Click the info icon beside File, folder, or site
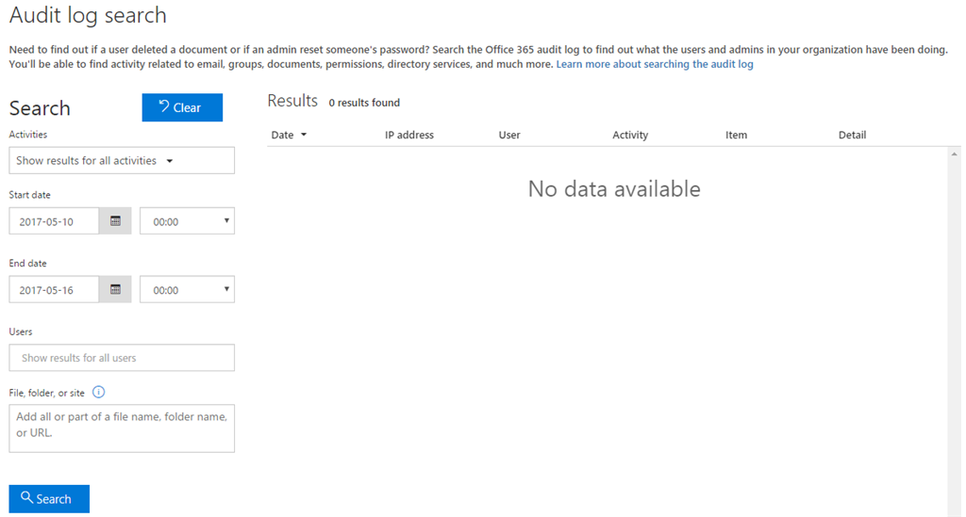Image resolution: width=966 pixels, height=517 pixels. pos(98,392)
